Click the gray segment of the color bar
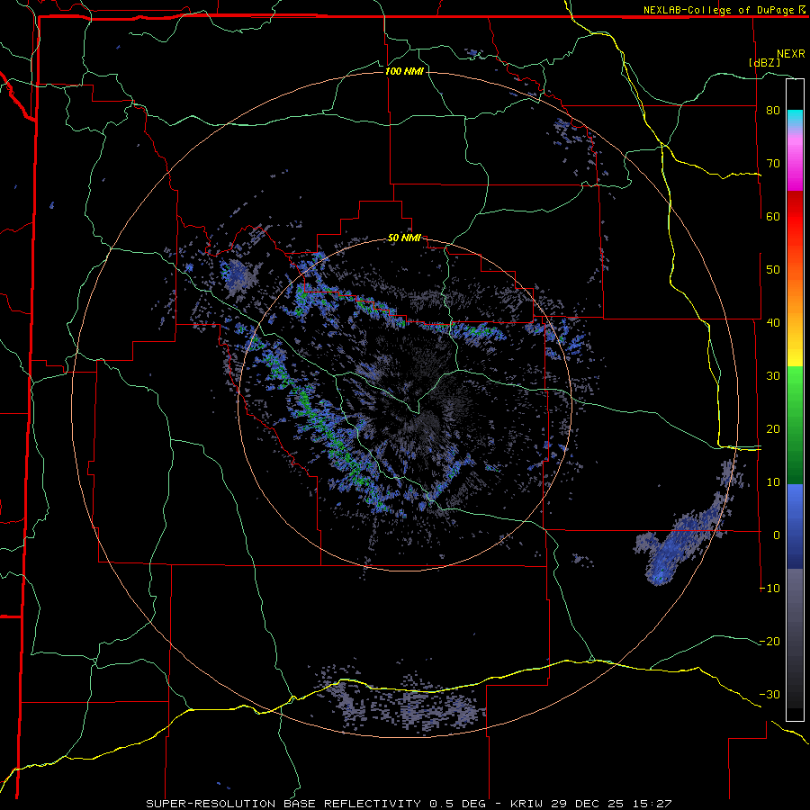Image resolution: width=810 pixels, height=810 pixels. (x=795, y=638)
